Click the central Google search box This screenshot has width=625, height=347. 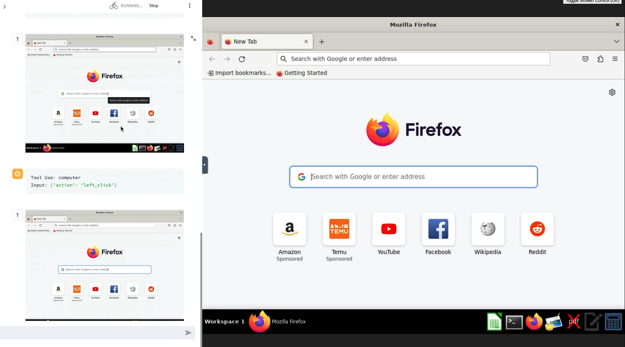click(414, 177)
